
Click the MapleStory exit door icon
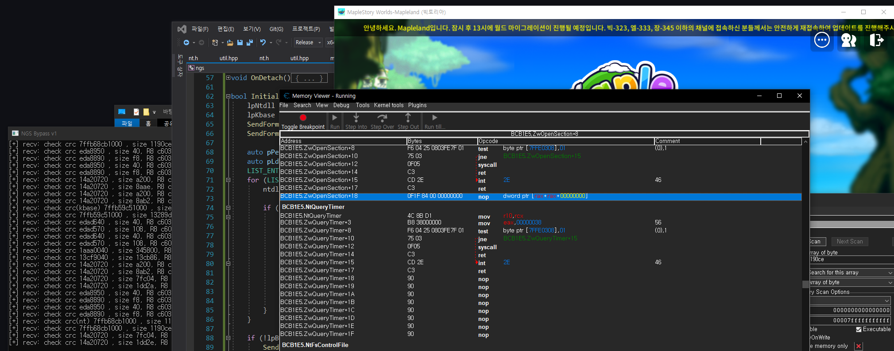pyautogui.click(x=876, y=40)
